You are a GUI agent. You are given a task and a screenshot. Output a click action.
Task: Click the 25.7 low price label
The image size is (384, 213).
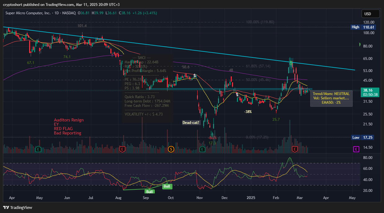[276, 119]
